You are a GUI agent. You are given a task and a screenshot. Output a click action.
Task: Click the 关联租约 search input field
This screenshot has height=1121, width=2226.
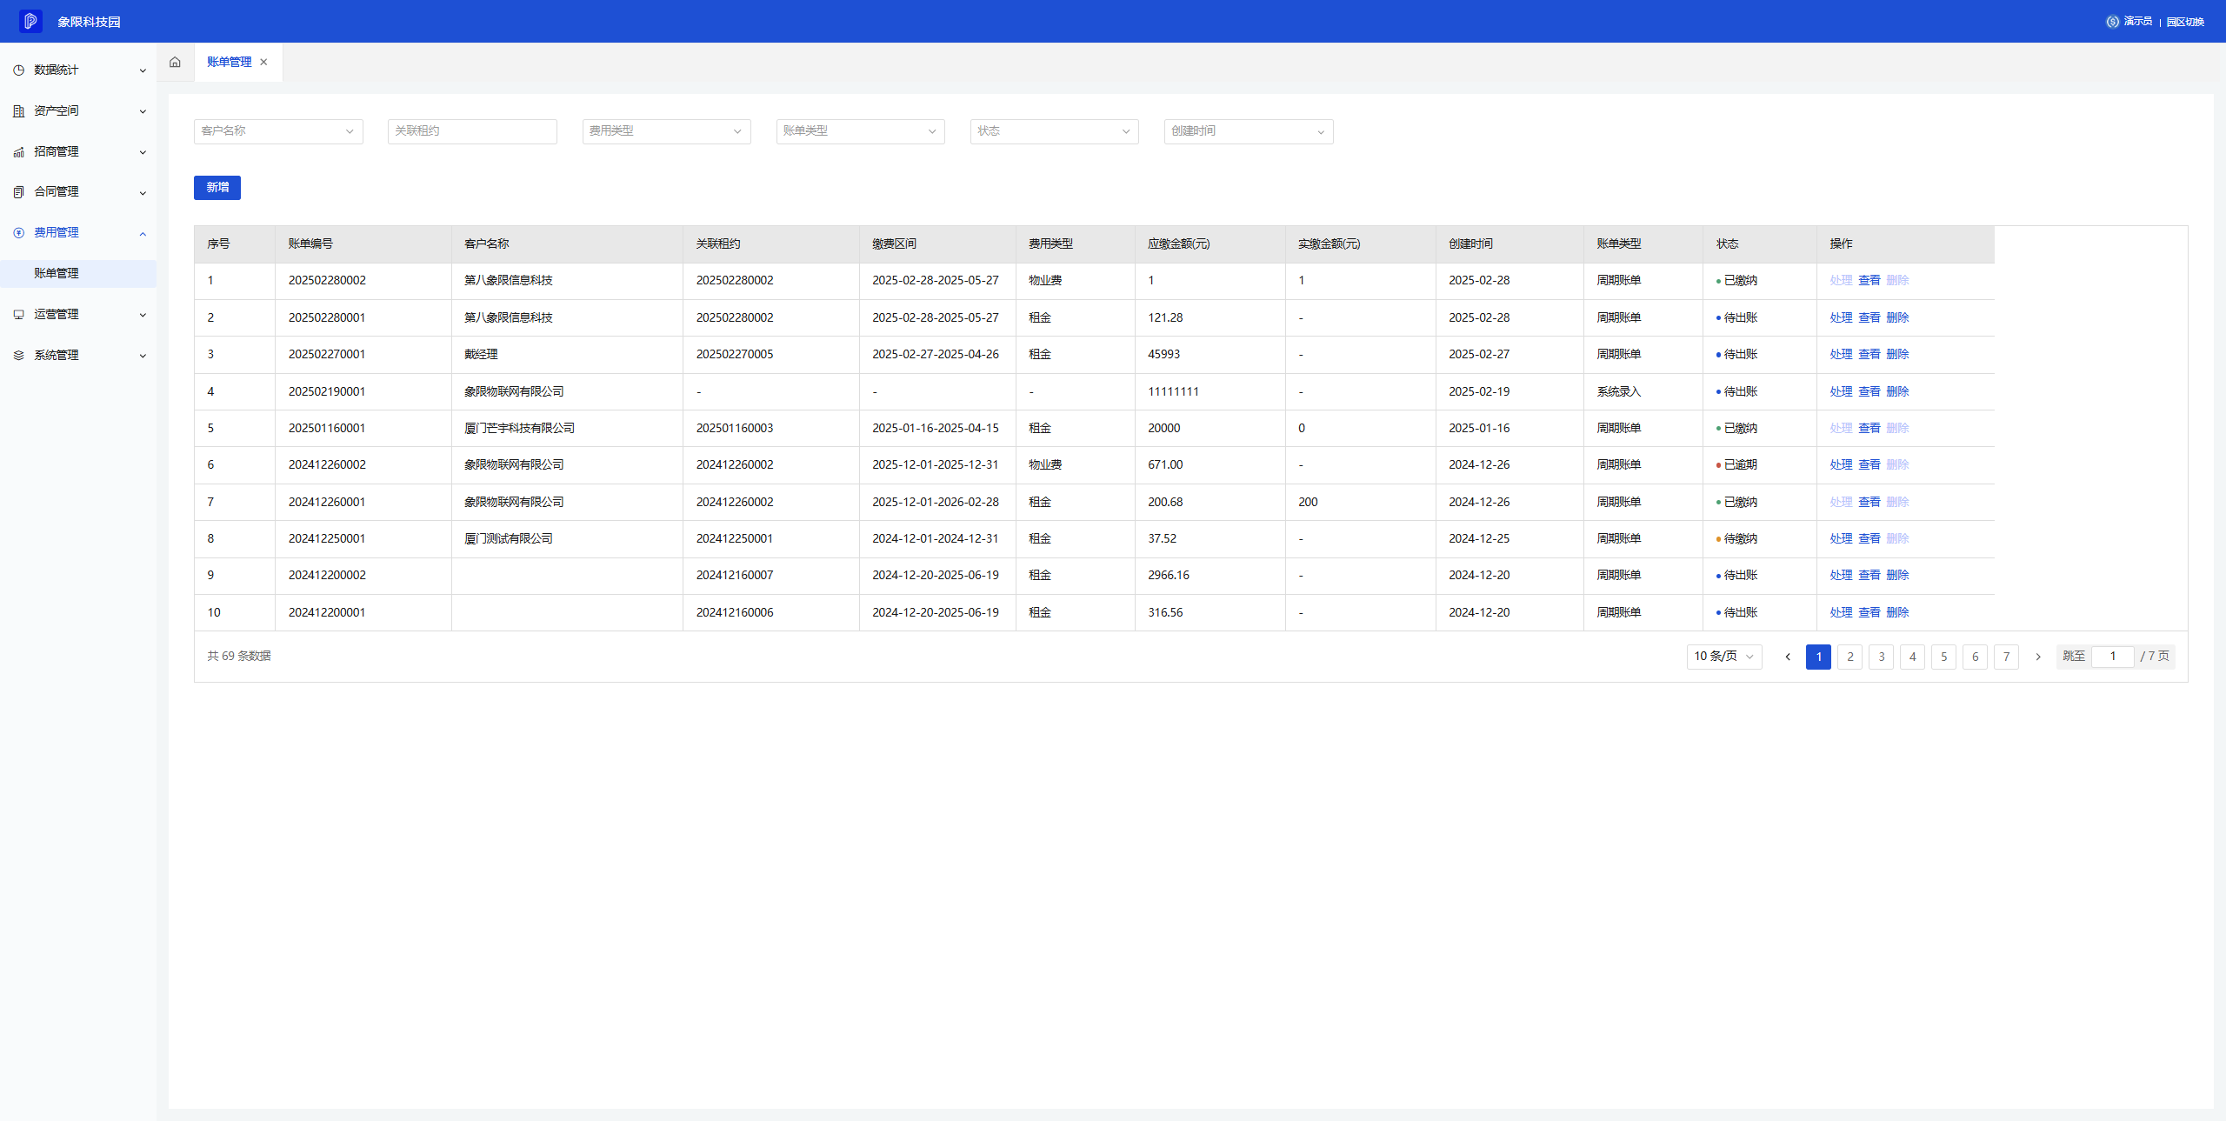[x=471, y=131]
